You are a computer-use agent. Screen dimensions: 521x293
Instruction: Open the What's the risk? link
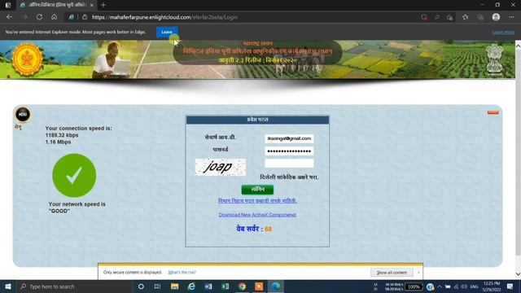point(182,273)
